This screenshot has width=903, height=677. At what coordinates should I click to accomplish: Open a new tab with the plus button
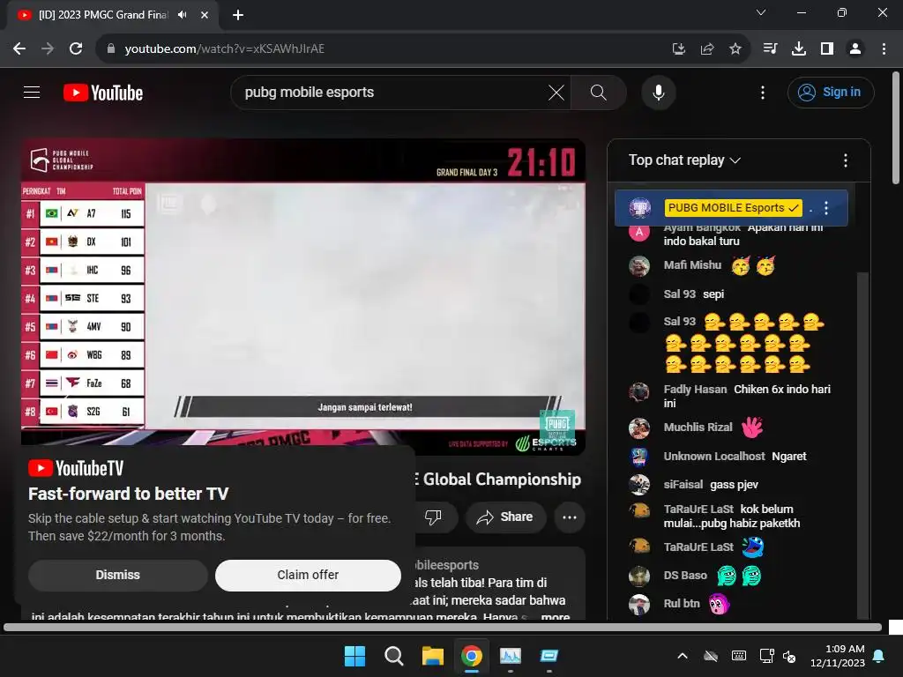(x=238, y=15)
